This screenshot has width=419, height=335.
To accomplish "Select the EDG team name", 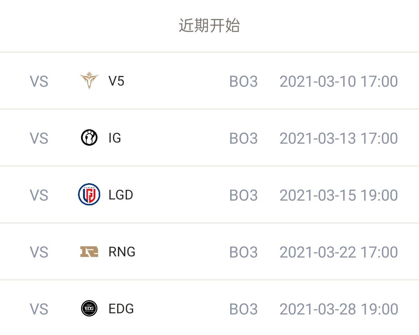I will [x=121, y=309].
